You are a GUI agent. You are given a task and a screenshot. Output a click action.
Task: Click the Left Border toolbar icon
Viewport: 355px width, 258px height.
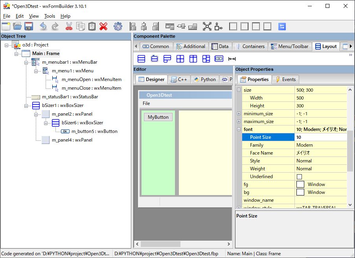(x=233, y=26)
